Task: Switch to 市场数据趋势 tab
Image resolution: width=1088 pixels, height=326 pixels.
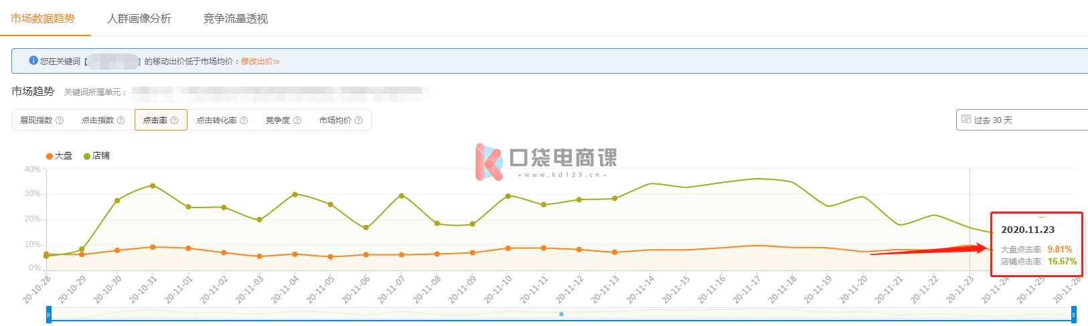Action: [43, 19]
